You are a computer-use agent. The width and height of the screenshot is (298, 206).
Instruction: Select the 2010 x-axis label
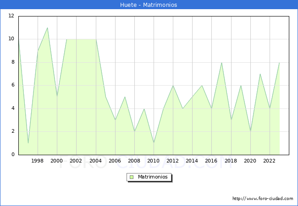click(x=154, y=161)
